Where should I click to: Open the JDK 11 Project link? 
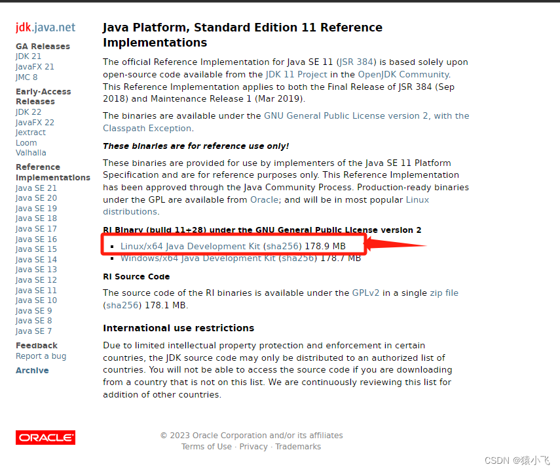click(x=297, y=74)
